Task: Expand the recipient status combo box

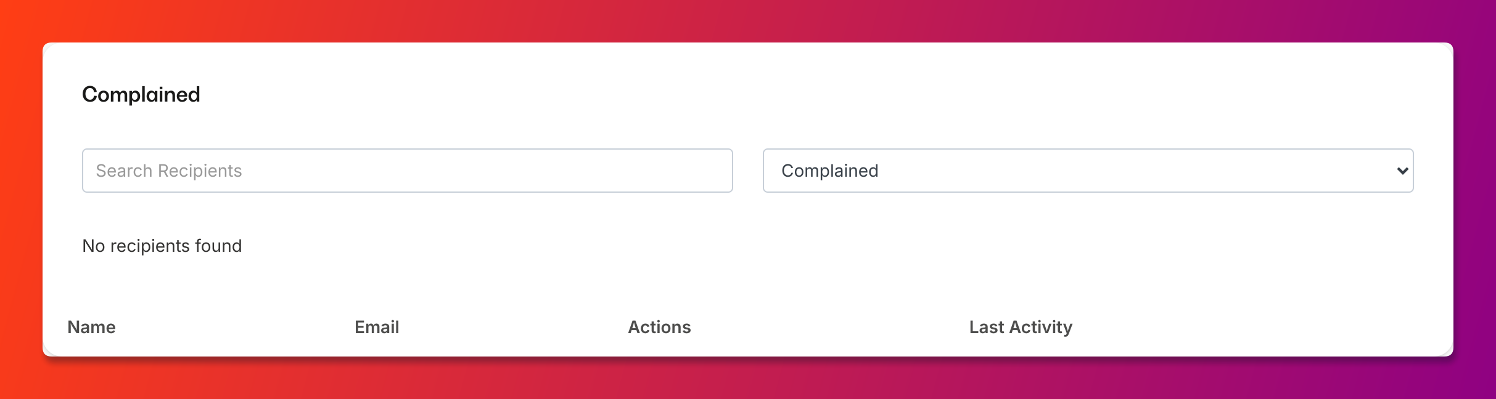Action: (x=1088, y=171)
